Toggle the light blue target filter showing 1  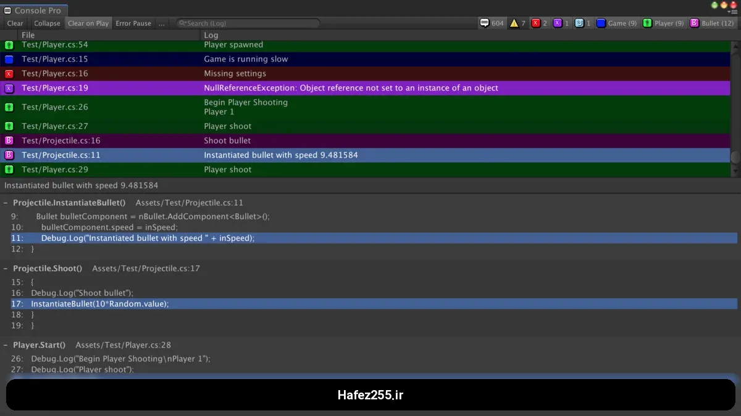coord(582,23)
